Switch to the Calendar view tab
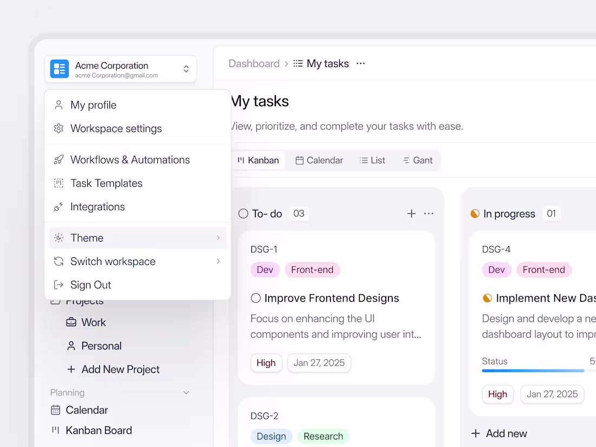 [320, 160]
